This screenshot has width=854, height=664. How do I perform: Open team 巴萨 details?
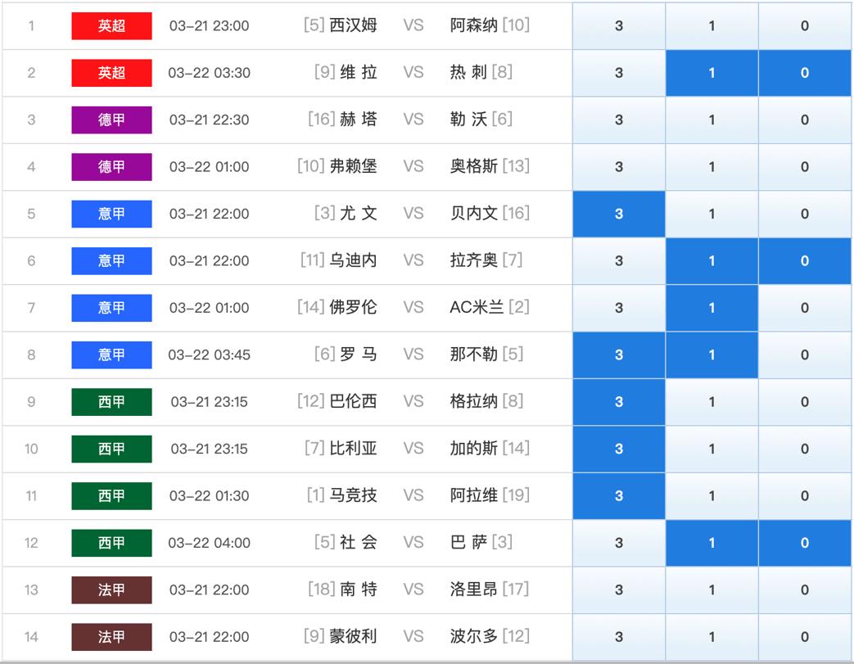tap(468, 543)
